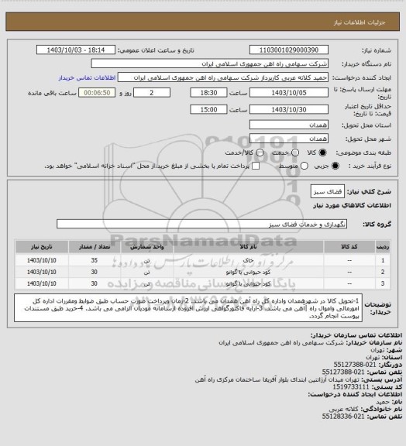
Task: Click the اطلاعات کالاهای مورد نیاز heading
Action: (352, 205)
